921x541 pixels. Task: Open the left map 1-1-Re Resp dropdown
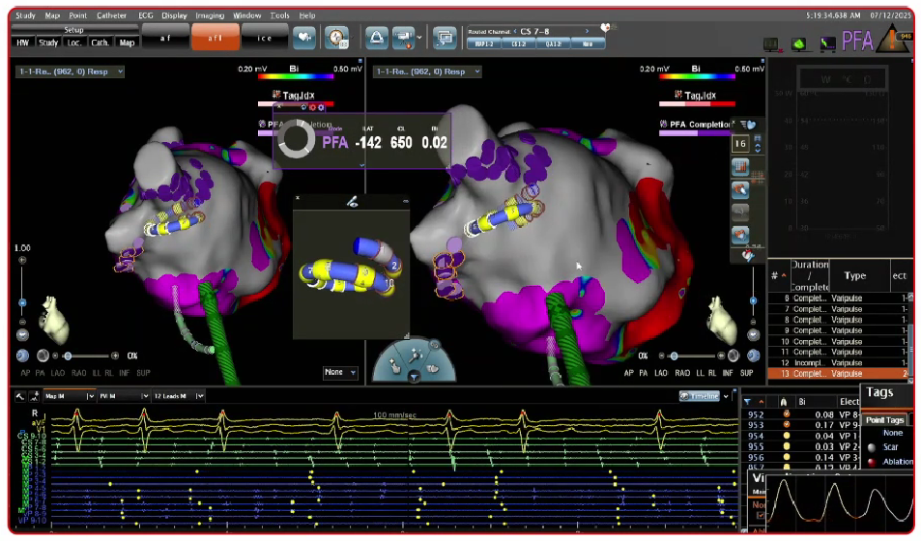pyautogui.click(x=70, y=71)
